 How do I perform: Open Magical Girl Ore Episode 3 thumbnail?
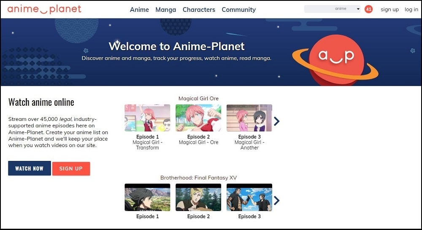[249, 118]
